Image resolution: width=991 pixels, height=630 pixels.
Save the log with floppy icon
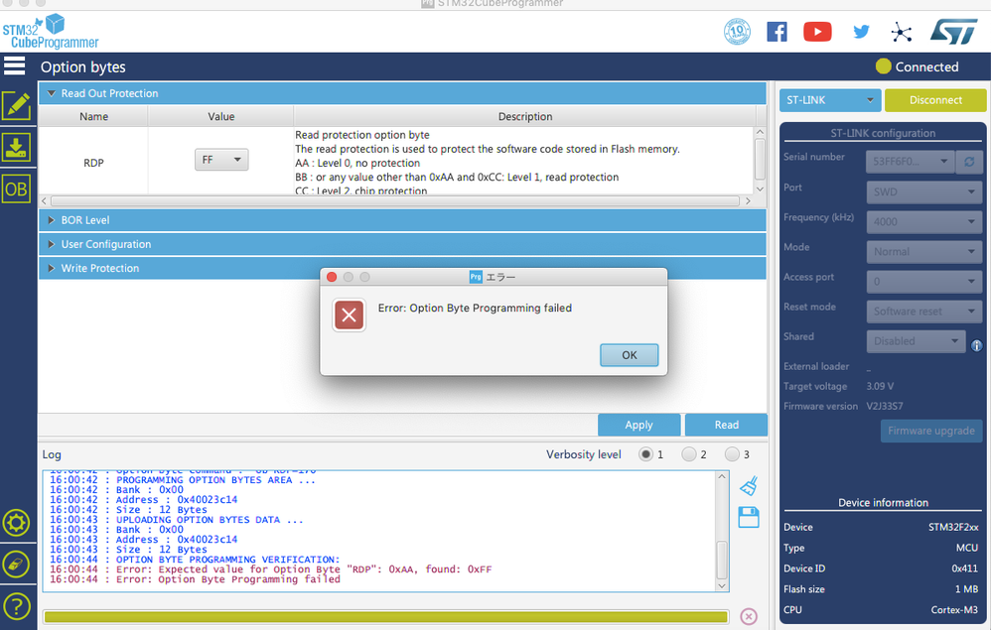tap(749, 517)
